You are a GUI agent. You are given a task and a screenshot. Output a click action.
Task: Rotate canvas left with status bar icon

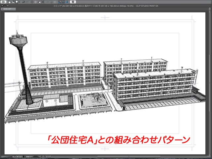pyautogui.click(x=42, y=157)
